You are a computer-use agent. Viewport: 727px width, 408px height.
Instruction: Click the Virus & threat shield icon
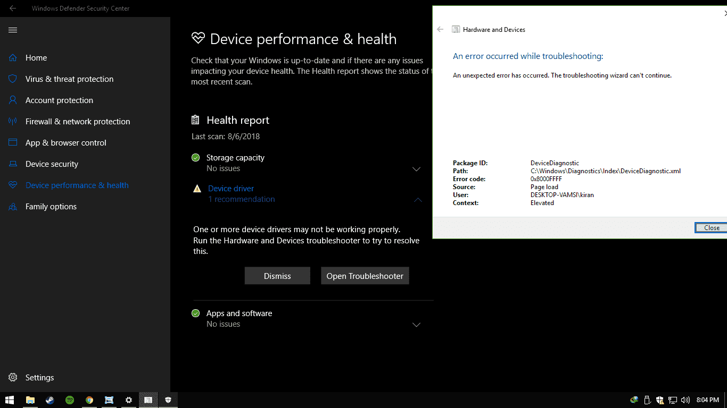(x=13, y=79)
